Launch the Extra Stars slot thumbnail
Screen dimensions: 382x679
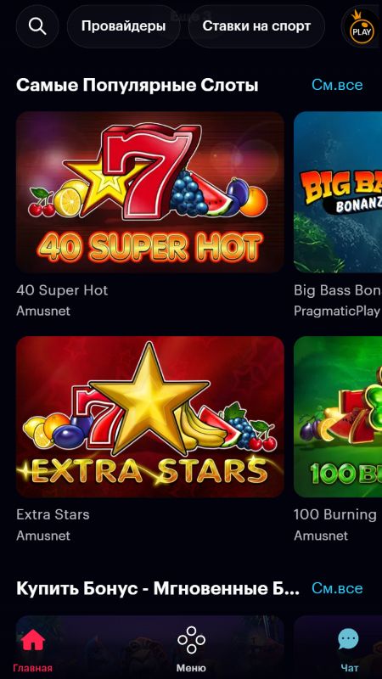[150, 417]
